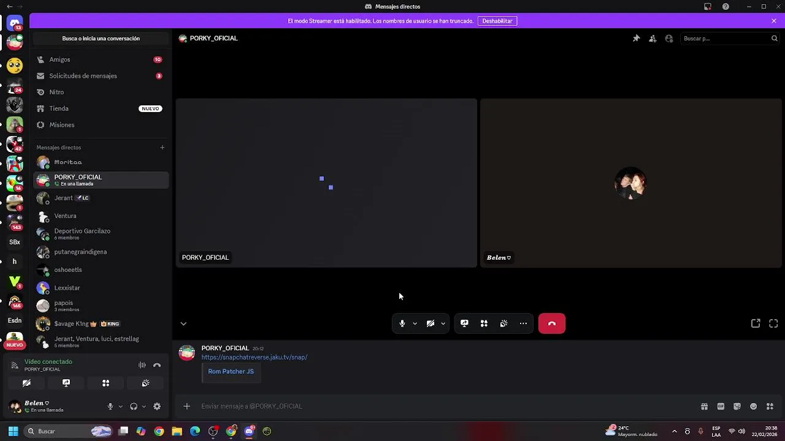Screen dimensions: 785x441
Task: Open Chrome from taskbar
Action: (159, 431)
